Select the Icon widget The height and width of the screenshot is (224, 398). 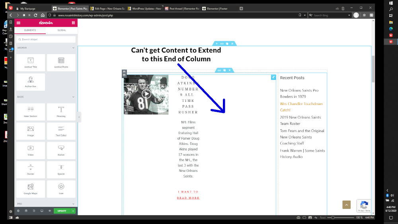point(61,189)
